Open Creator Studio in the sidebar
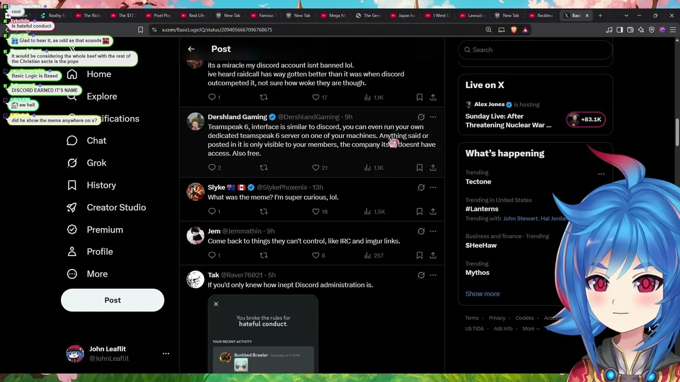The width and height of the screenshot is (680, 382). point(106,207)
